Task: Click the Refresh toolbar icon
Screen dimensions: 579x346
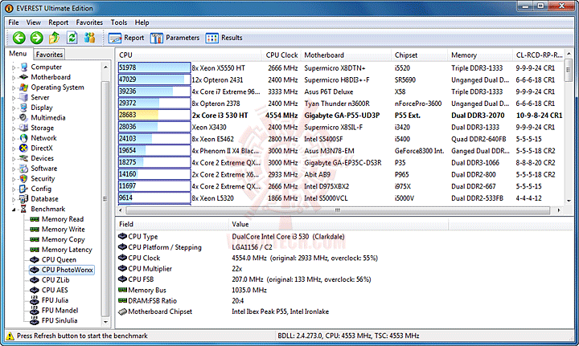Action: 72,38
